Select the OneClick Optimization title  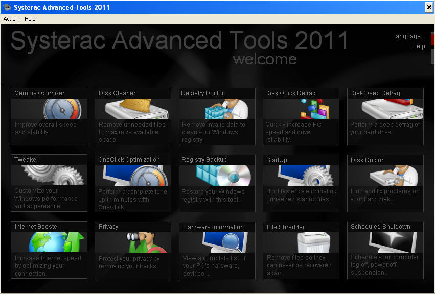129,160
